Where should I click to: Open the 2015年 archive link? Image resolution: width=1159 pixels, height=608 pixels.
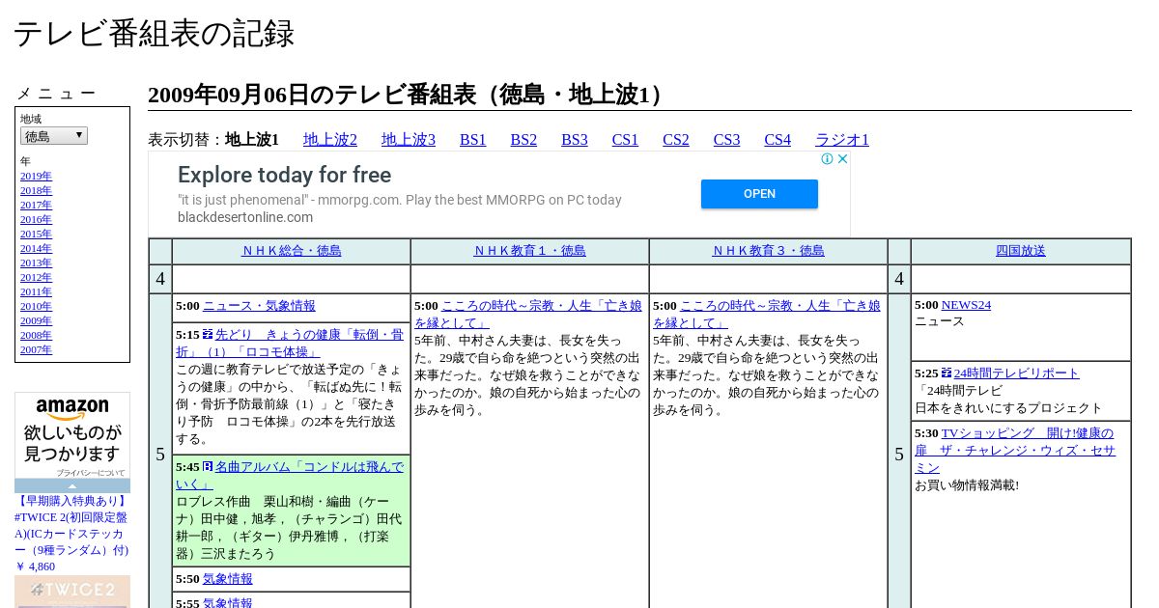click(36, 235)
